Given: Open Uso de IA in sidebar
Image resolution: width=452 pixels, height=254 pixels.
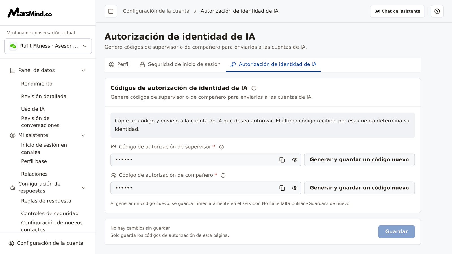Looking at the screenshot, I should 33,109.
